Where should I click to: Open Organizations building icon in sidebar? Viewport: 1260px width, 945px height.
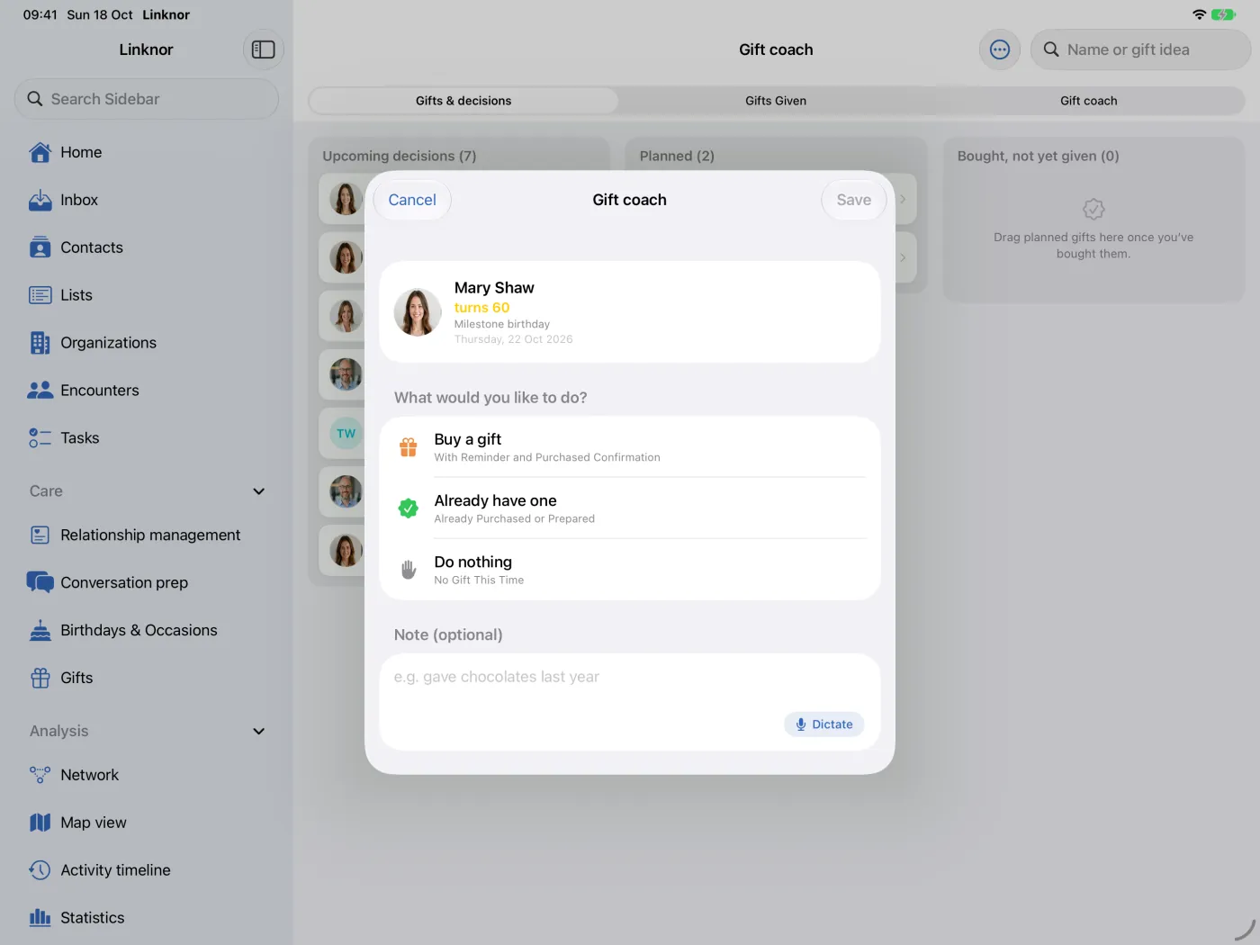coord(40,343)
